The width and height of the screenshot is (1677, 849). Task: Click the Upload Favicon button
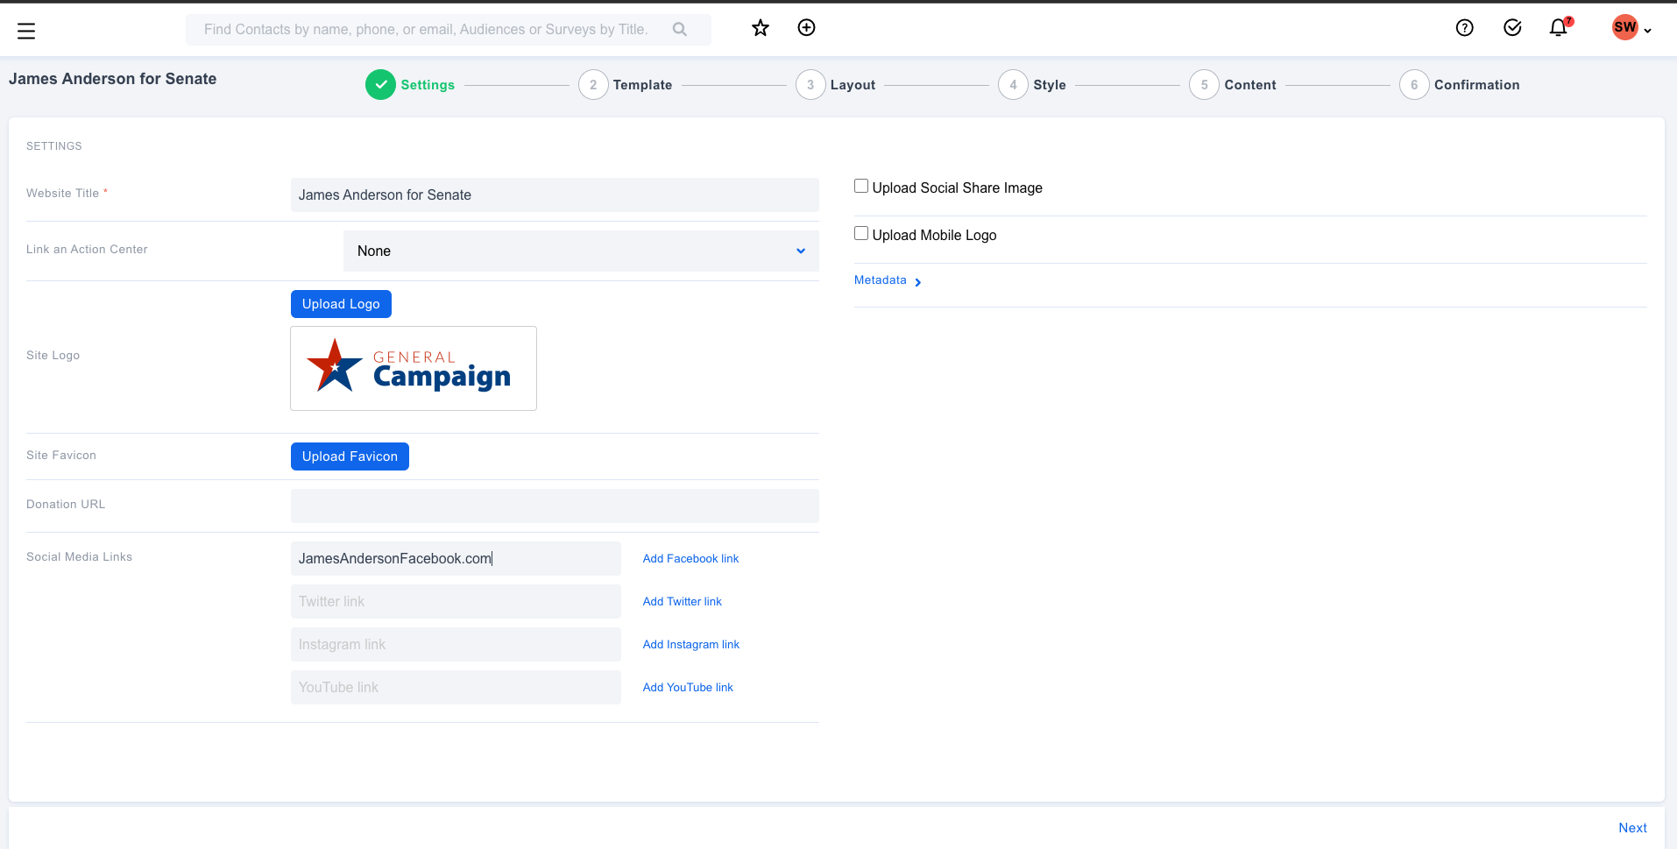(x=350, y=456)
